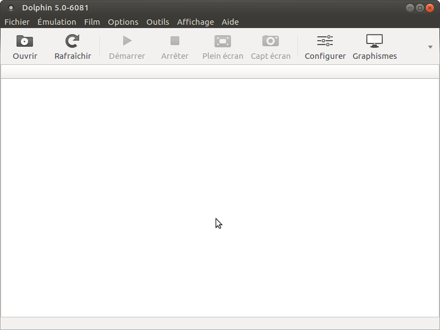Open the Options menu
The width and height of the screenshot is (440, 330).
[x=123, y=22]
